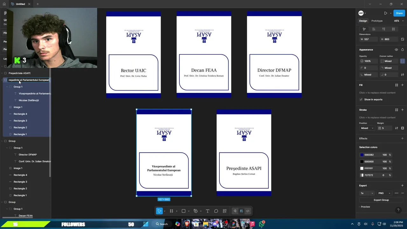
Task: Click the 000000 black color swatch
Action: 362,162
